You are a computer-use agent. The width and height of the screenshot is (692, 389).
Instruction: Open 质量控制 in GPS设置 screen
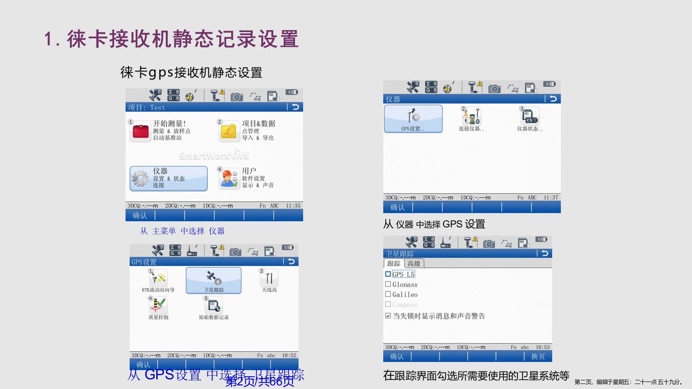pos(158,308)
